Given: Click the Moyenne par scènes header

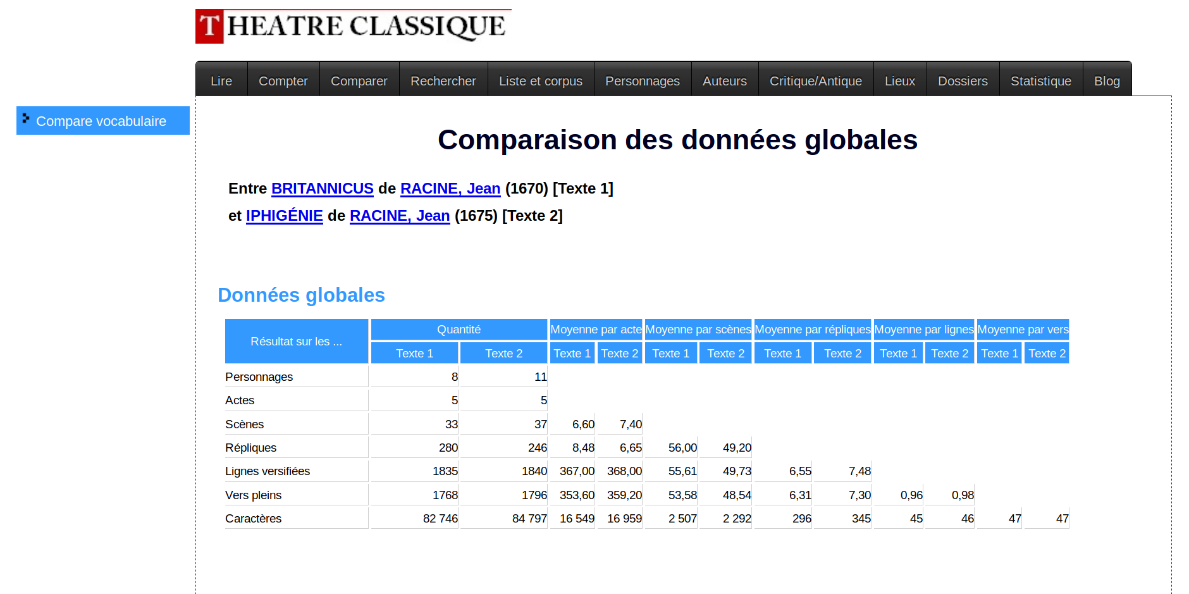Looking at the screenshot, I should [698, 329].
